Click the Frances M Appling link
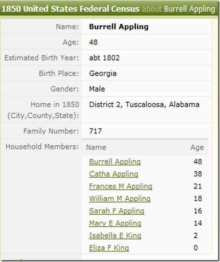The height and width of the screenshot is (262, 220). click(x=120, y=186)
